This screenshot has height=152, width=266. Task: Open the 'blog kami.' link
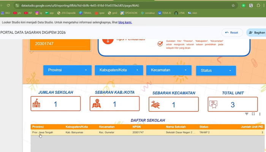(125, 22)
